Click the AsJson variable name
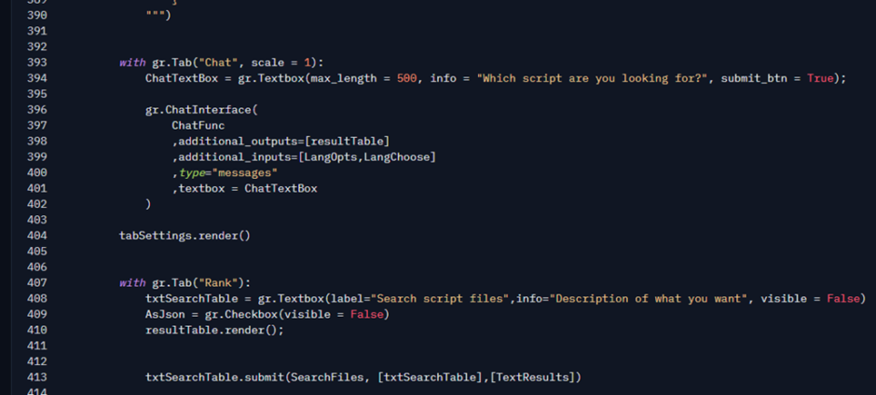876x395 pixels. (x=164, y=314)
